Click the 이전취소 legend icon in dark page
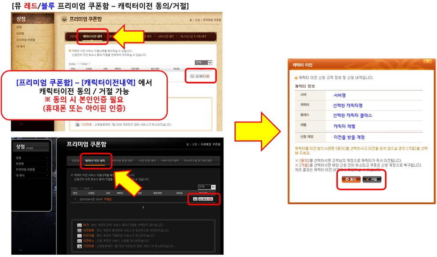Screen dimensions: 437x257 79,241
